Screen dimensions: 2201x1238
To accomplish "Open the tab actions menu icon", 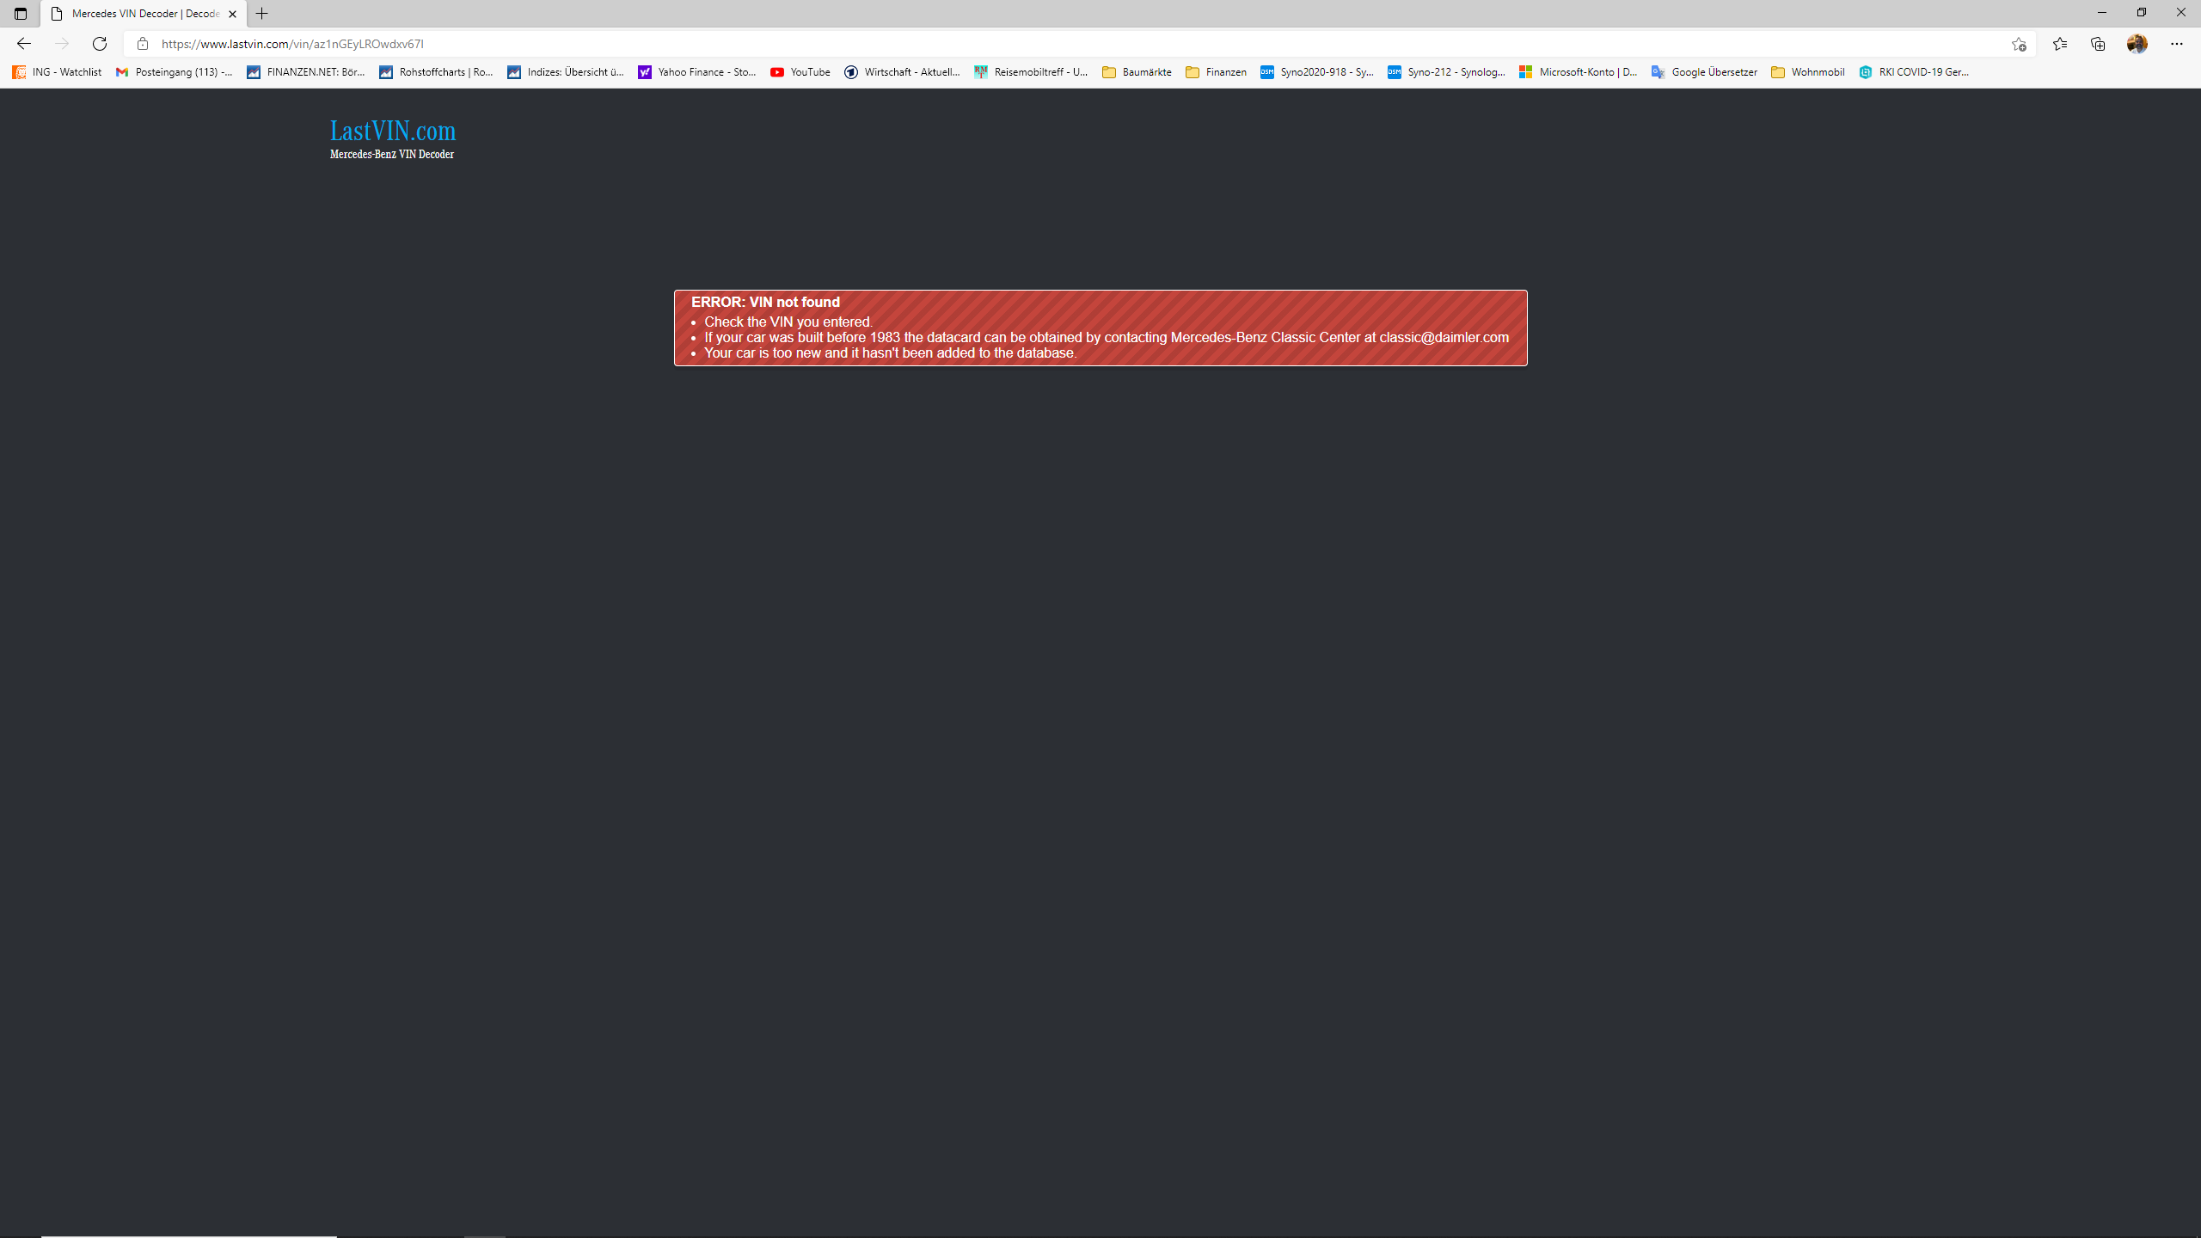I will (21, 14).
